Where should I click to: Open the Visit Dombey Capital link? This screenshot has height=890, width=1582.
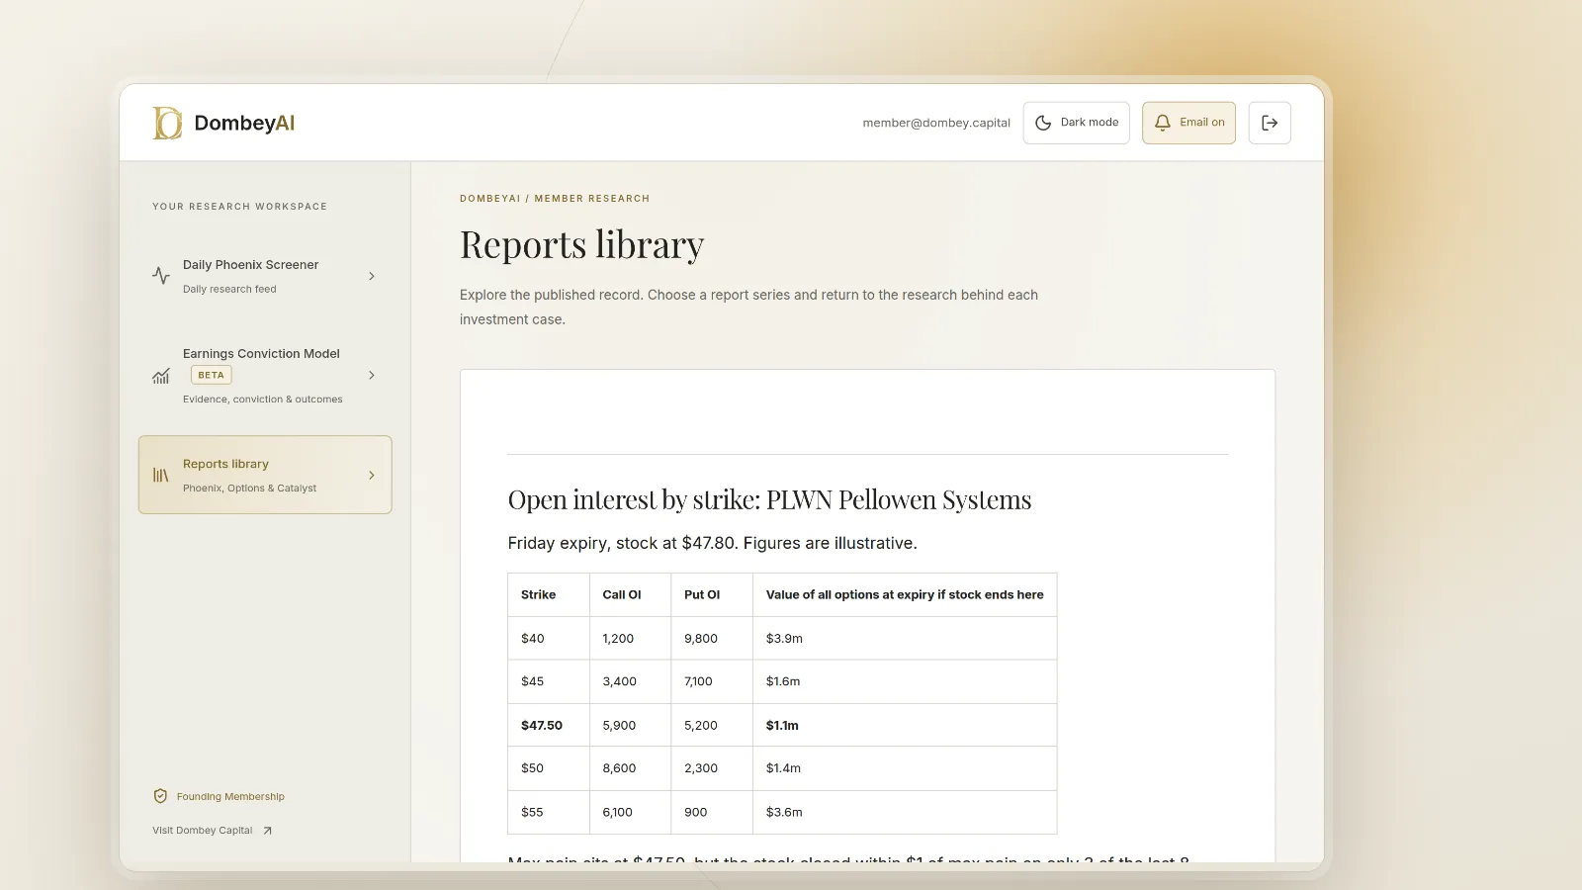coord(212,831)
